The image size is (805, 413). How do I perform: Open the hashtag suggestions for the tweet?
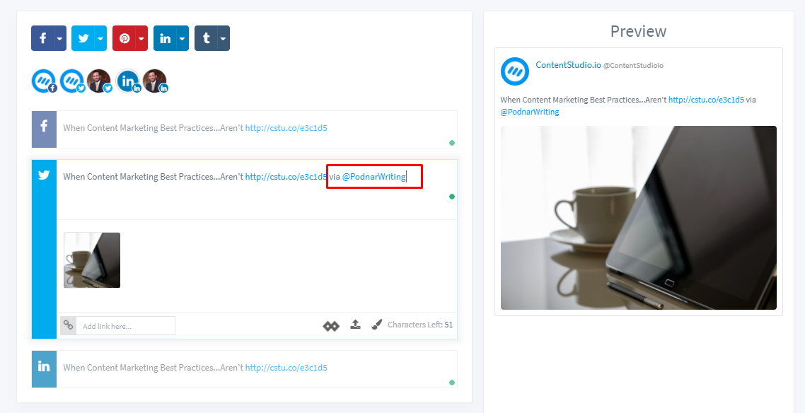[x=330, y=325]
